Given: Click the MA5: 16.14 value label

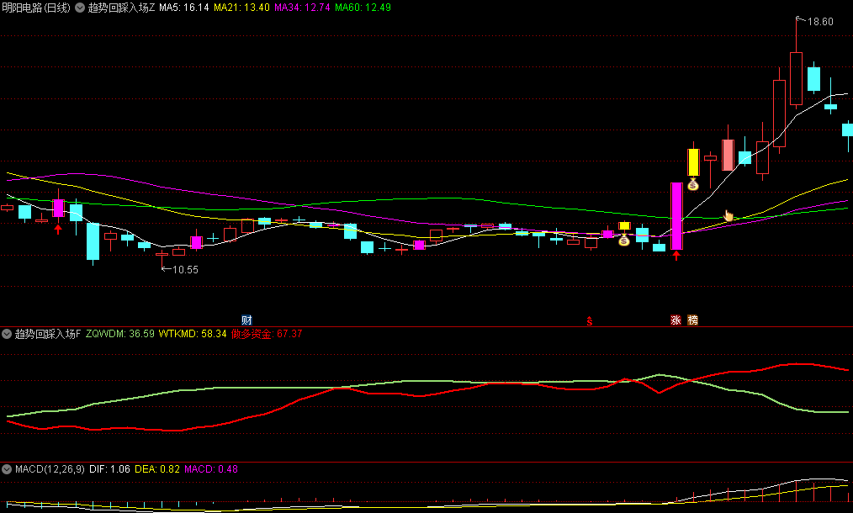Looking at the screenshot, I should point(184,8).
